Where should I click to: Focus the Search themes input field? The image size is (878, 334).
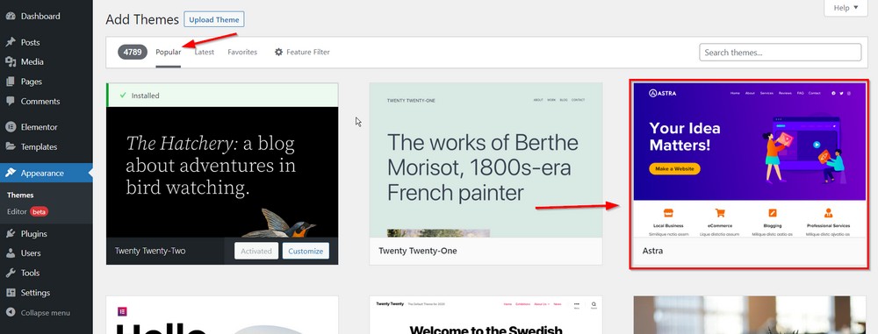pyautogui.click(x=780, y=52)
